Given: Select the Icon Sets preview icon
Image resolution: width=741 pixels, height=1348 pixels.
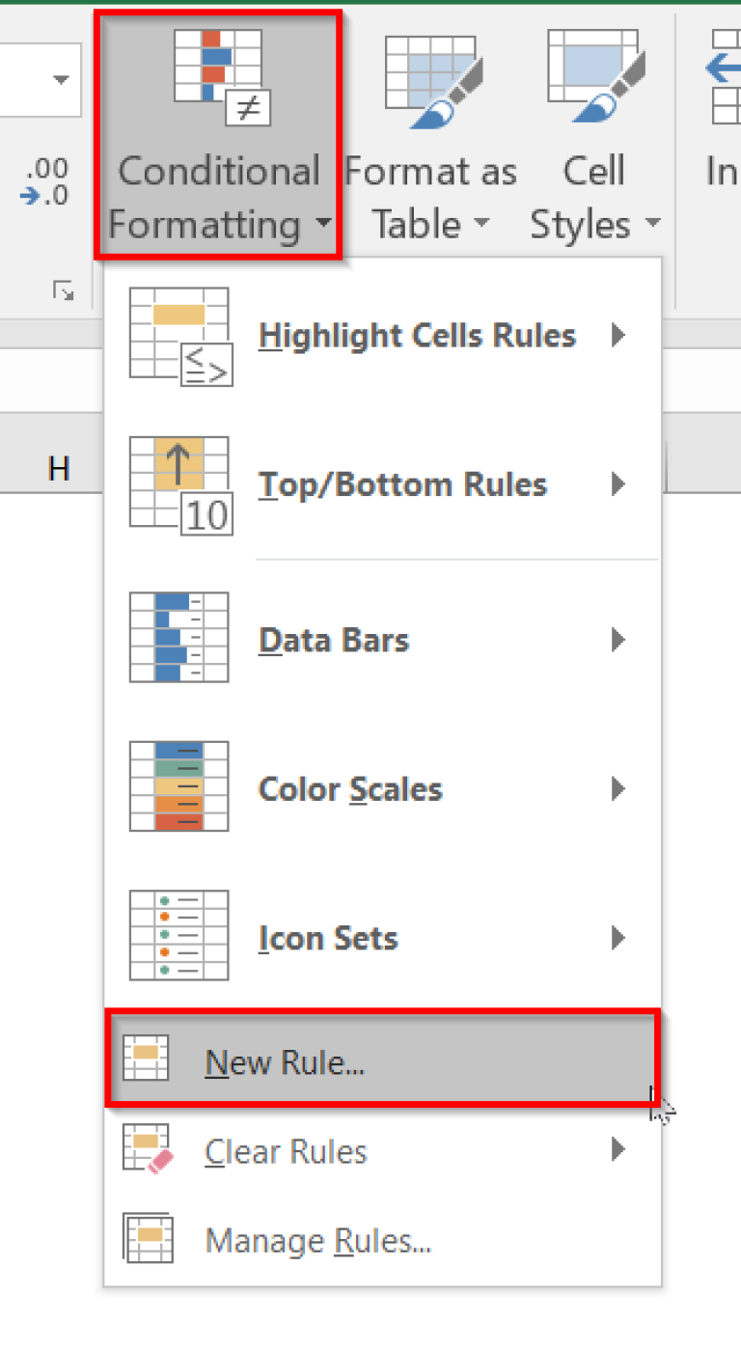Looking at the screenshot, I should (x=178, y=934).
